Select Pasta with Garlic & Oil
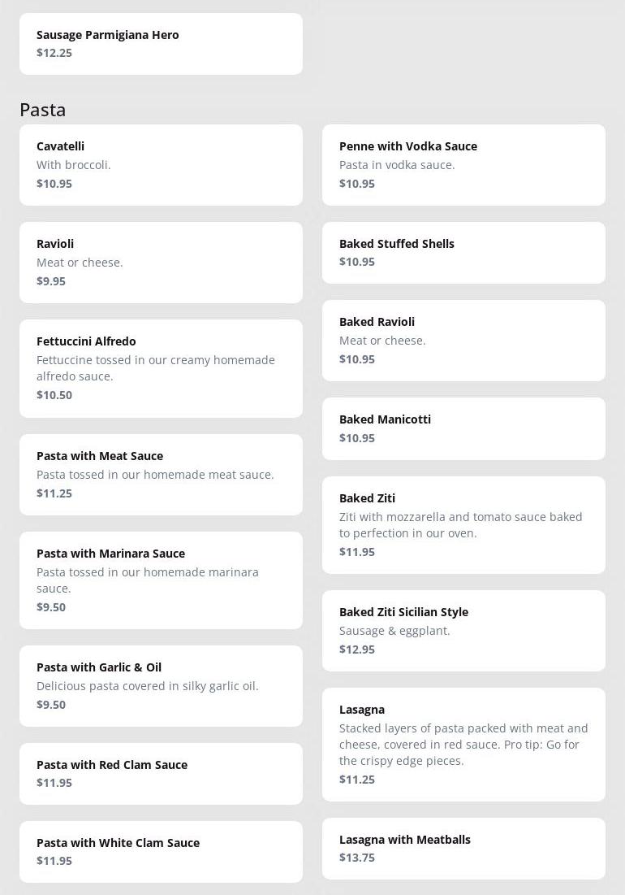625x895 pixels. [x=161, y=686]
